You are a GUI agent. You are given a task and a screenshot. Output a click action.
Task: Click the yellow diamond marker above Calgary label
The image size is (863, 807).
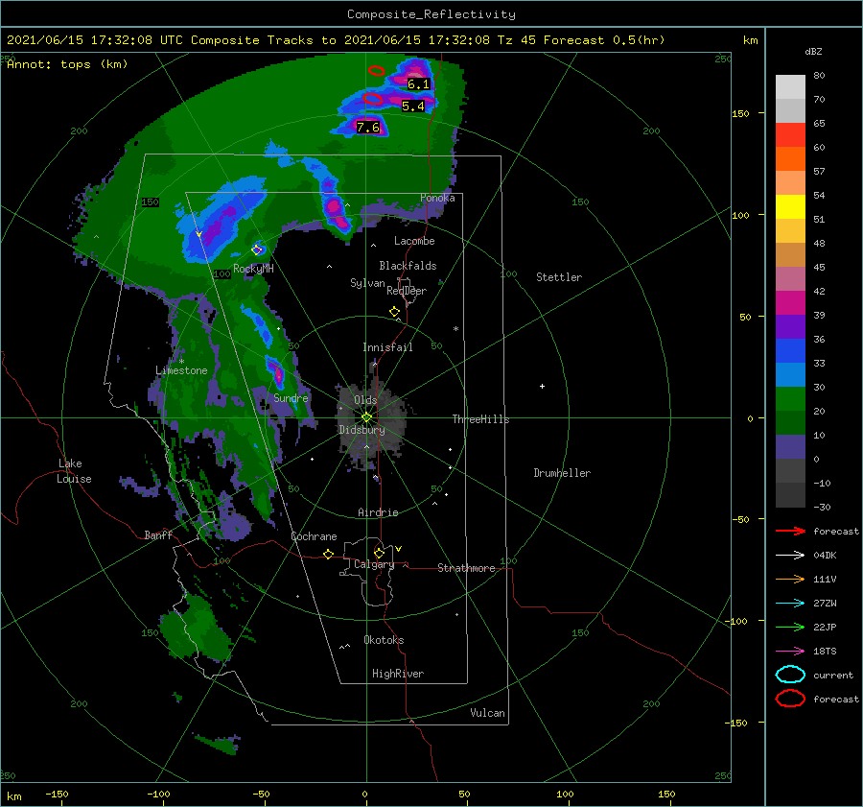379,553
